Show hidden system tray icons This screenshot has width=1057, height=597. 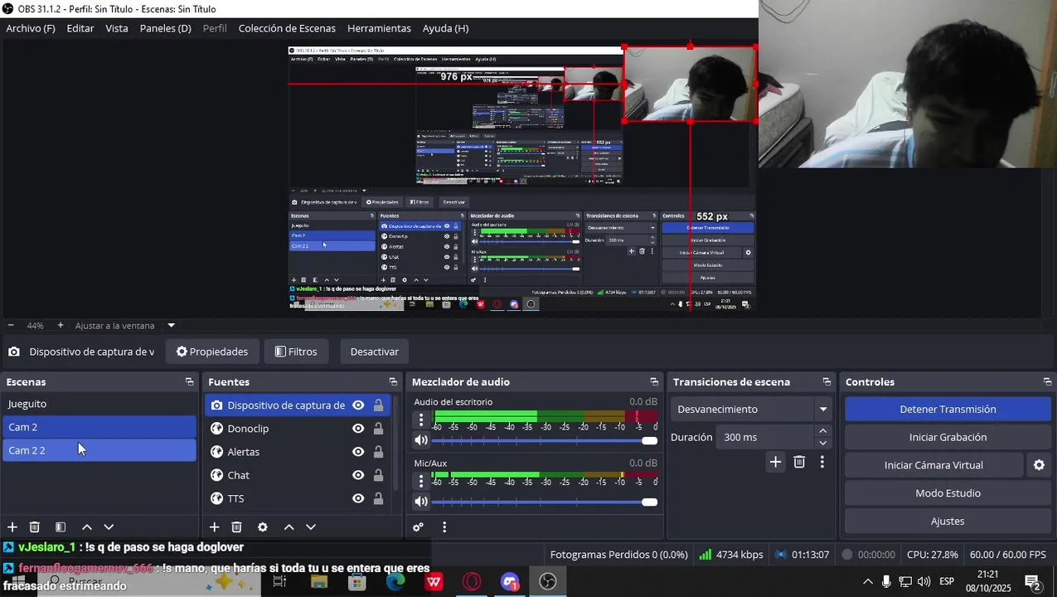867,581
